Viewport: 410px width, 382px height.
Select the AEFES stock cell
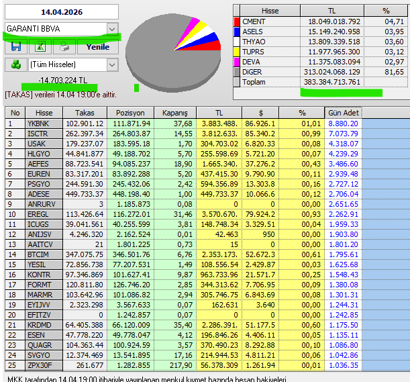[x=44, y=164]
